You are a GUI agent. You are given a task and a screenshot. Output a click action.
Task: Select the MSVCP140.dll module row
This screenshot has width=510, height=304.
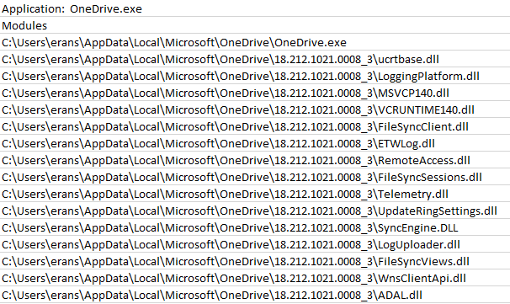click(255, 93)
